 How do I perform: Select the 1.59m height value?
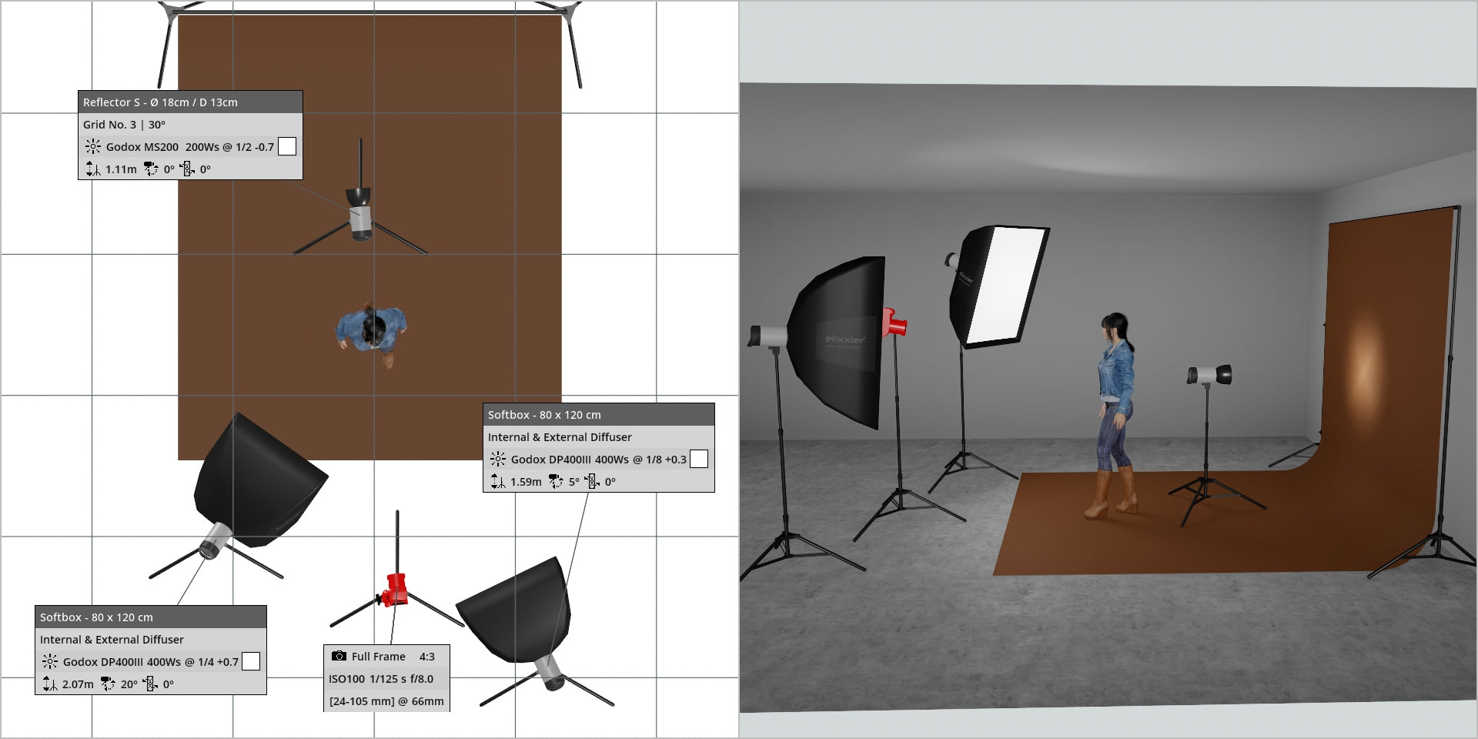526,482
